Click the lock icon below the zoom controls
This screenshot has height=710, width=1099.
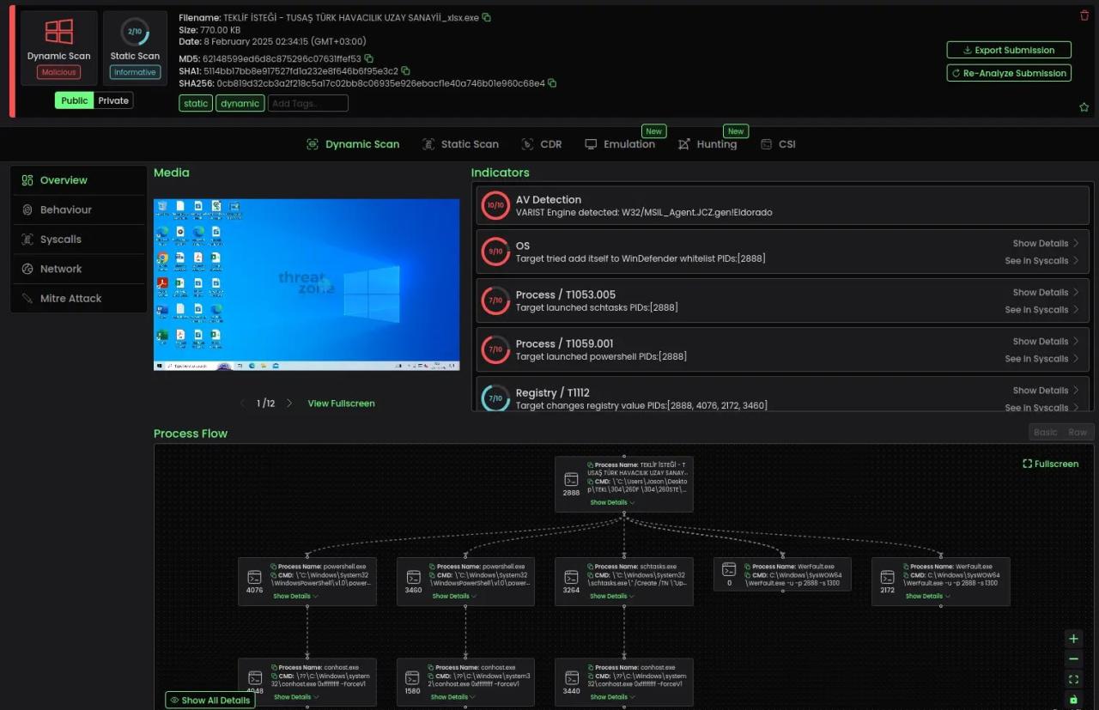(x=1072, y=699)
